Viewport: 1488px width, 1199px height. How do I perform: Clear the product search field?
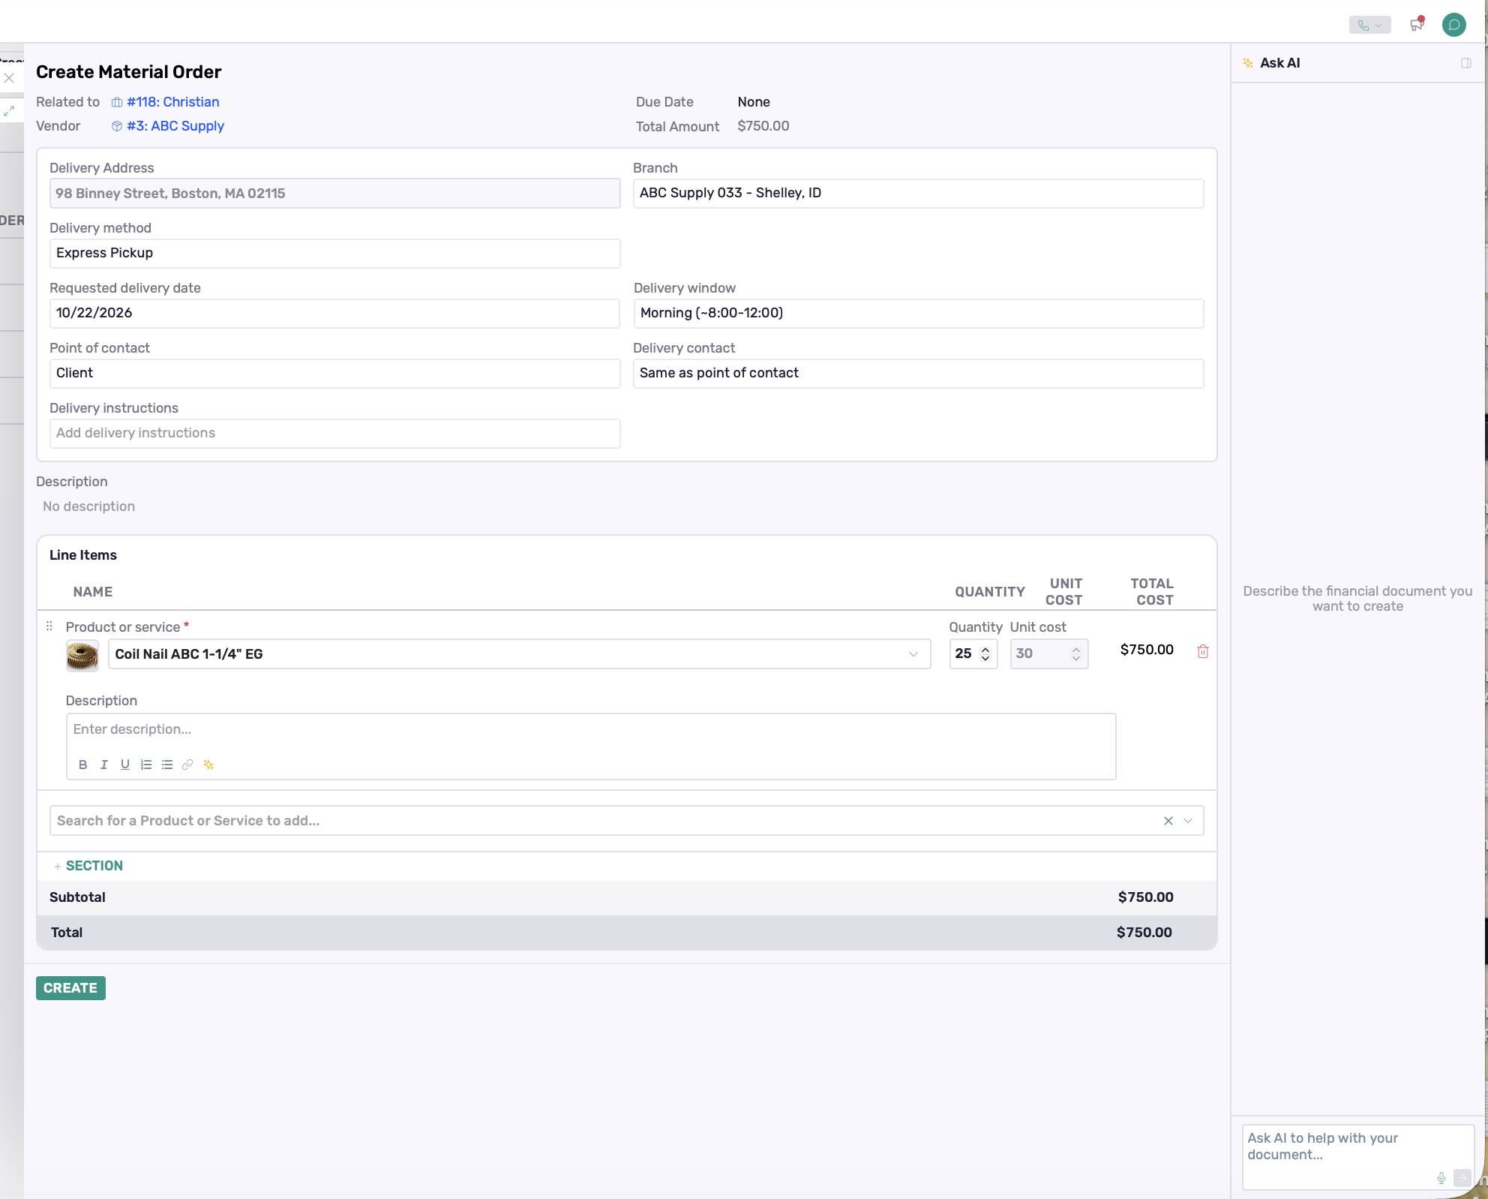1168,821
